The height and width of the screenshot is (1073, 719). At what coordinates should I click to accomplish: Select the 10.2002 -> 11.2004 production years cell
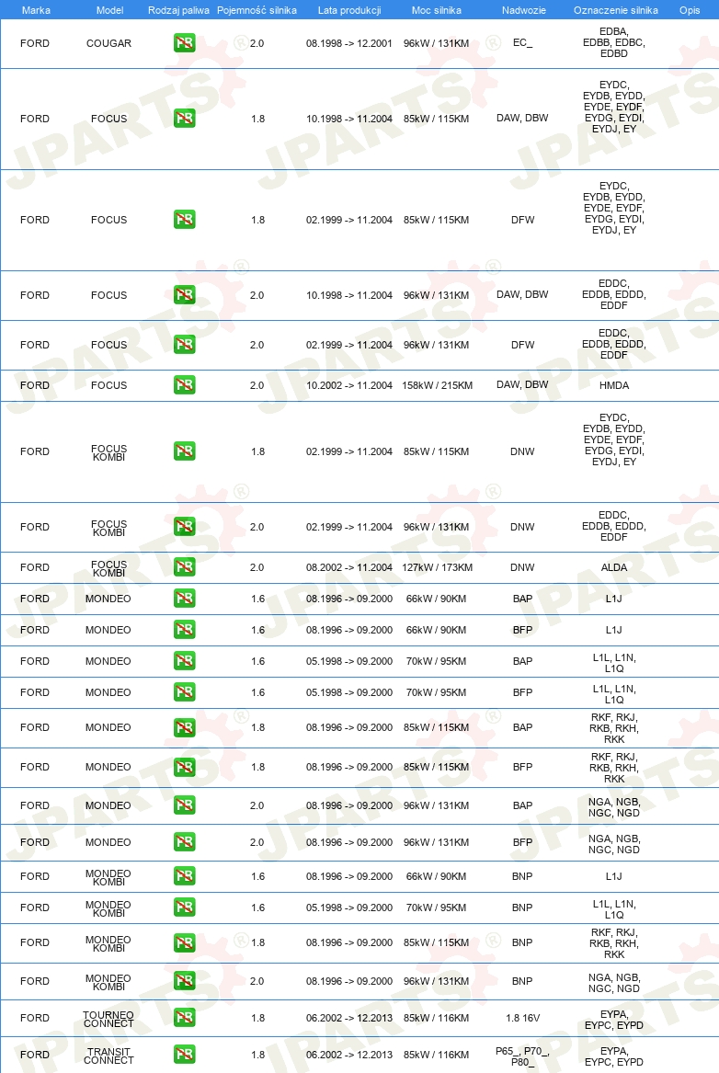[349, 385]
